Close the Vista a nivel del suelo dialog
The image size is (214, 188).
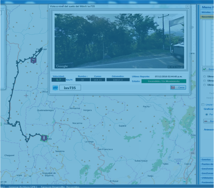(187, 6)
